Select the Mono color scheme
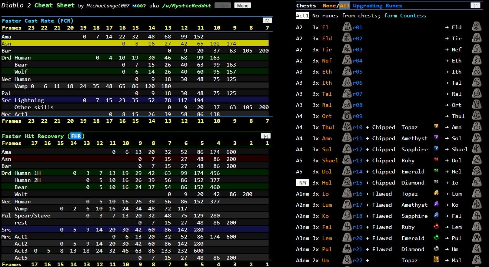This screenshot has height=267, width=489. coord(242,5)
